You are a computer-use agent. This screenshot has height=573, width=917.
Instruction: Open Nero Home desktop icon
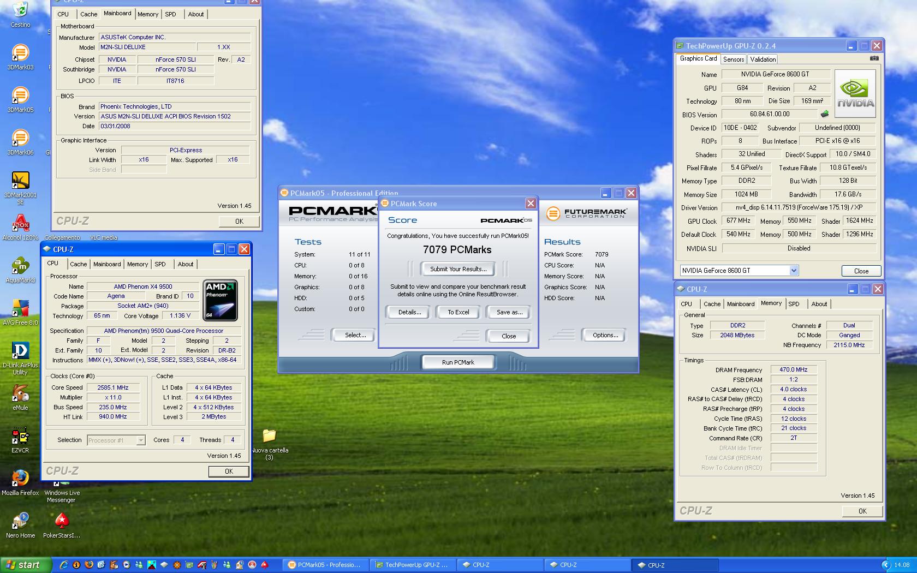(20, 524)
